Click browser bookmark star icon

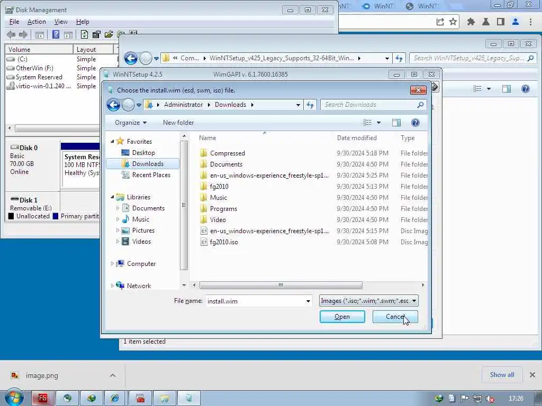click(x=453, y=22)
